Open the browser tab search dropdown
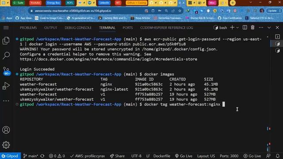Image resolution: width=283 pixels, height=159 pixels. pos(251,3)
